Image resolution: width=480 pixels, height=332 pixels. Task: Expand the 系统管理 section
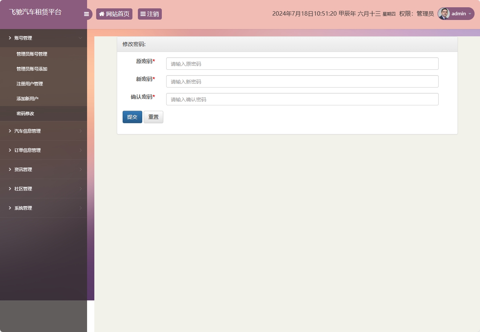[44, 208]
